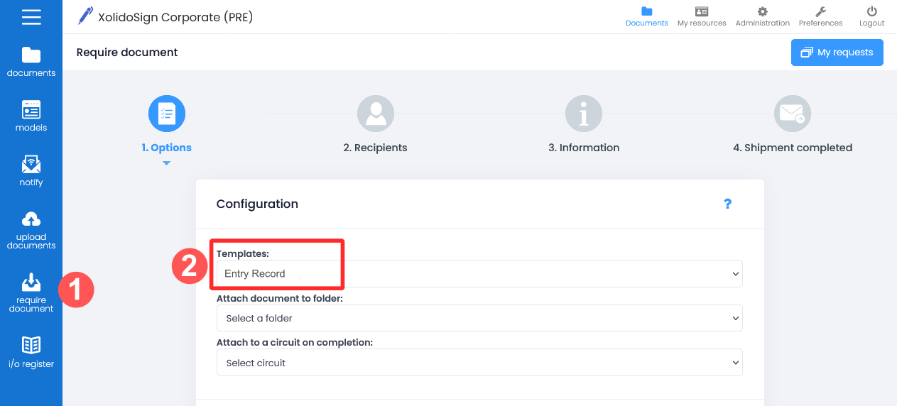The height and width of the screenshot is (406, 897).
Task: Open Preferences in the top navigation
Action: point(820,16)
